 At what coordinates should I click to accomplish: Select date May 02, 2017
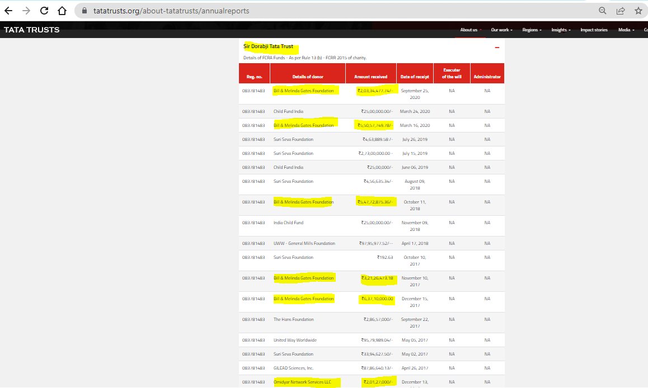[x=415, y=354]
